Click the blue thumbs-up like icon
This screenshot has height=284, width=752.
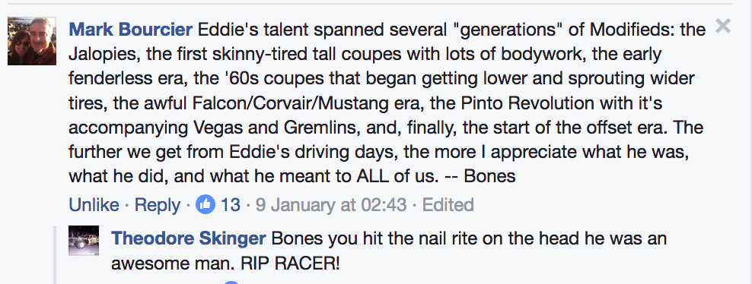[206, 204]
